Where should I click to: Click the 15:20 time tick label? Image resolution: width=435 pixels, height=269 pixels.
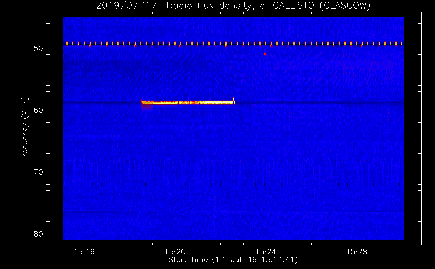tap(175, 252)
